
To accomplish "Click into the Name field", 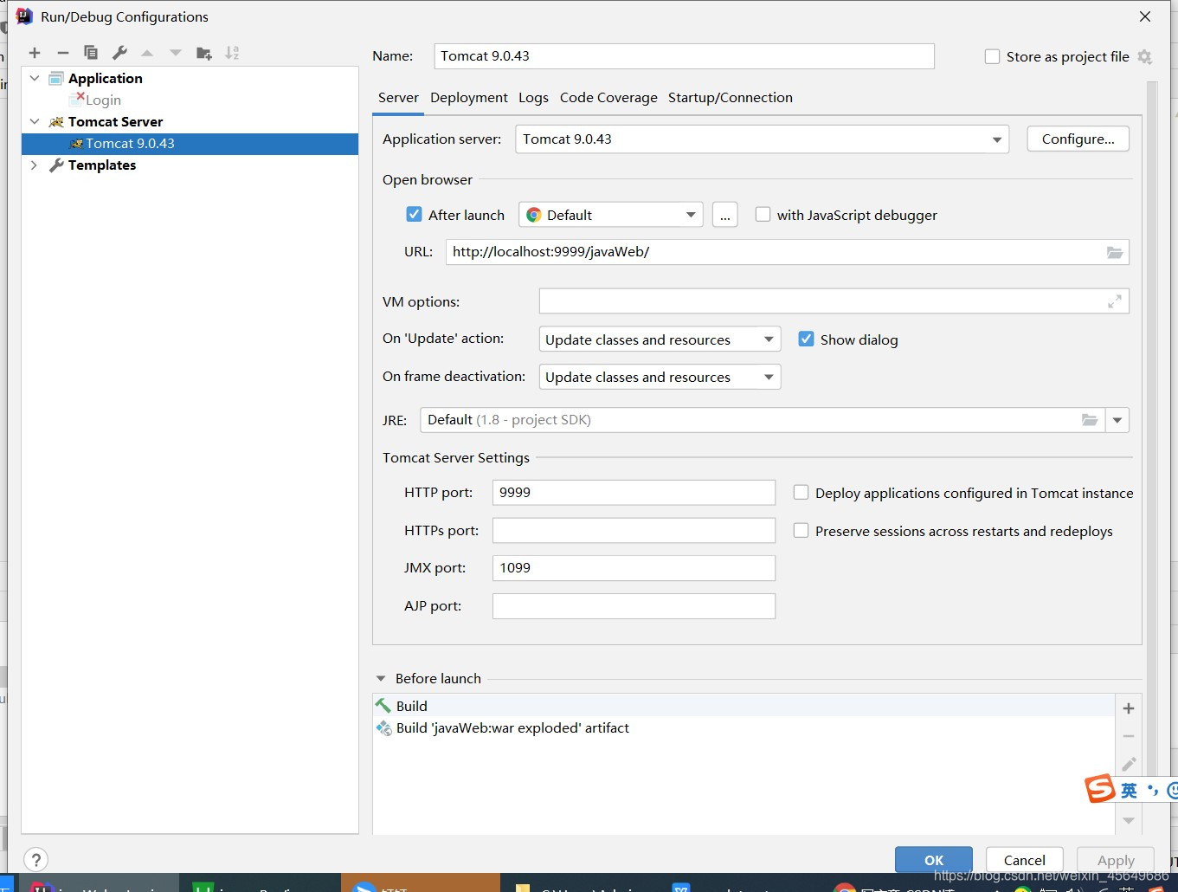I will click(684, 56).
